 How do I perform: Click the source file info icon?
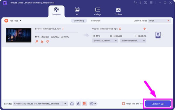[x=63, y=29]
